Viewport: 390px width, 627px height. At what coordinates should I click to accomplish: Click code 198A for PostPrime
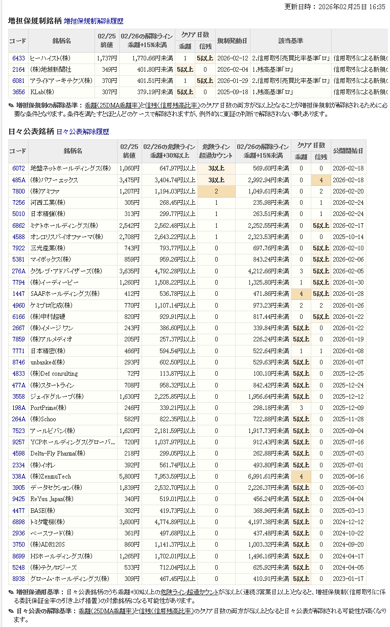point(18,407)
